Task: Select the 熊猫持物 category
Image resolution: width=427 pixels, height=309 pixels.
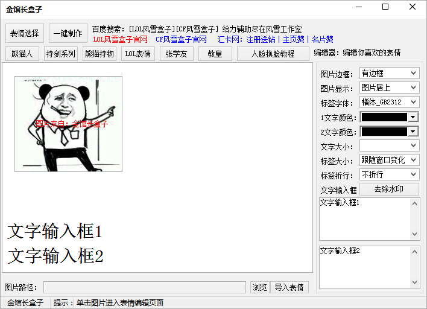Action: [100, 54]
